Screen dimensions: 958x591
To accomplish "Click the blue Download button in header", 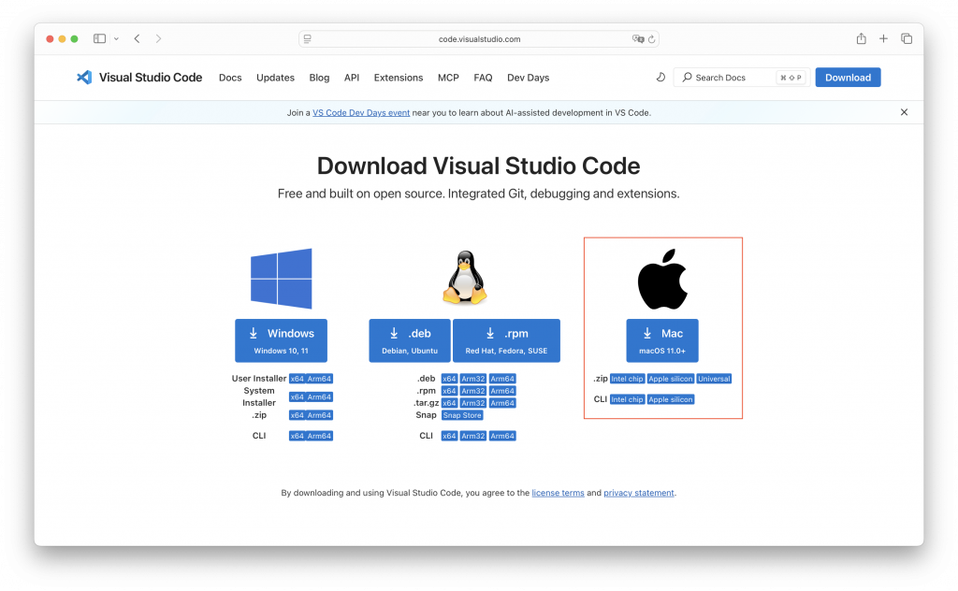I will click(848, 78).
